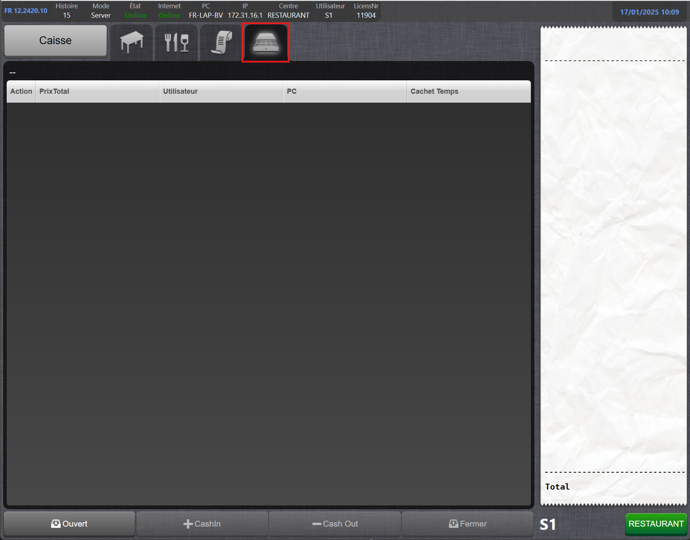Click the S1 user label at bottom
Viewport: 690px width, 540px height.
click(548, 524)
